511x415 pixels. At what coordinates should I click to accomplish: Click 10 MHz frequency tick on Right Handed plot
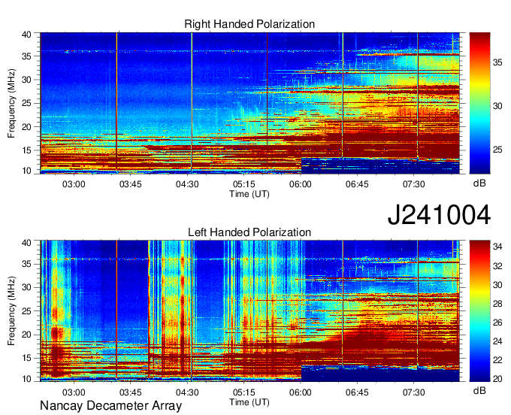click(x=27, y=171)
